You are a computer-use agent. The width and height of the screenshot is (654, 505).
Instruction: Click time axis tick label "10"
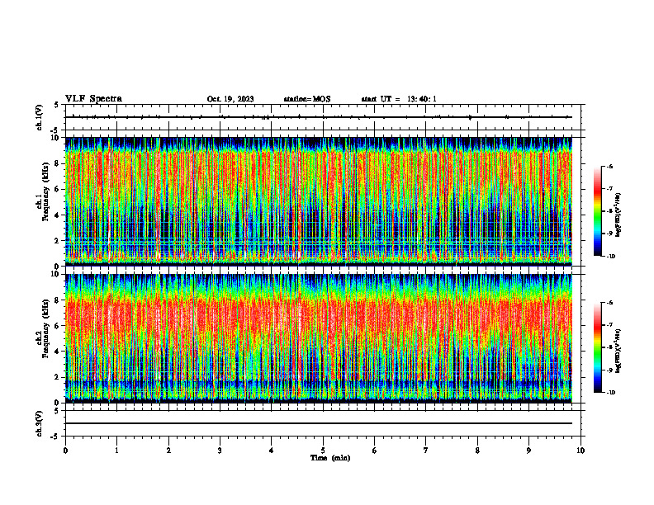click(x=581, y=451)
